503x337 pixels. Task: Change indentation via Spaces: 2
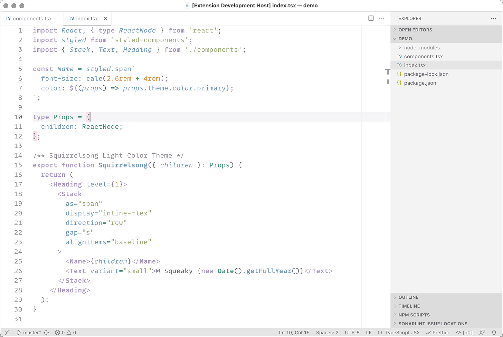click(327, 333)
